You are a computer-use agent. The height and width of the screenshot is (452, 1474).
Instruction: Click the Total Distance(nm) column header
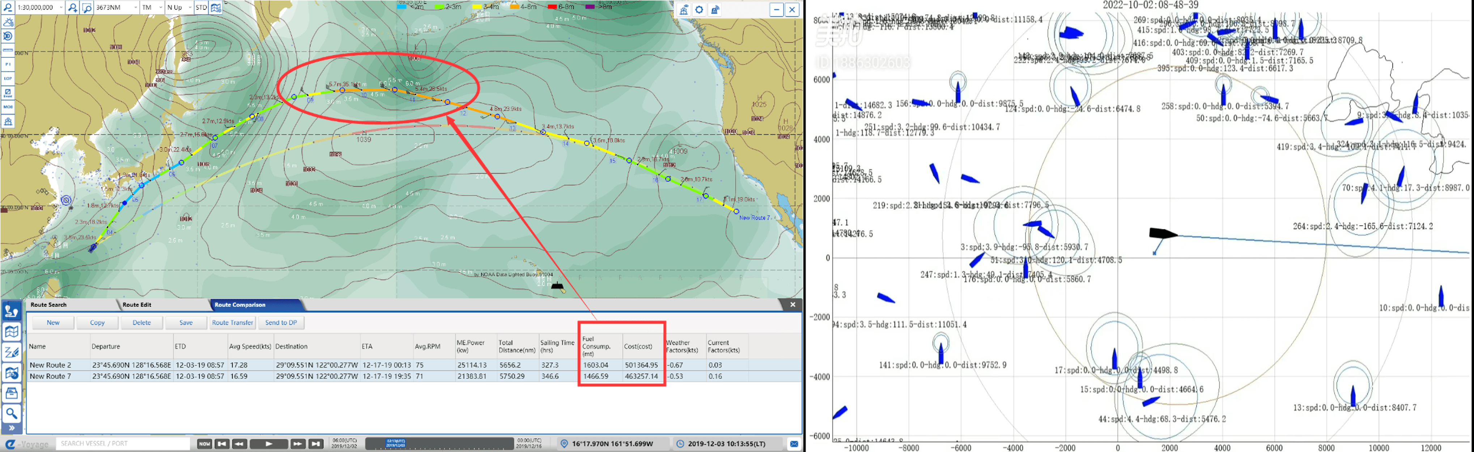(517, 346)
